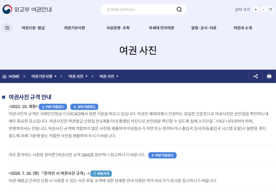Screen dimensions: 276x194
Task: Open 여권신청·발급 menu
Action: [33, 28]
